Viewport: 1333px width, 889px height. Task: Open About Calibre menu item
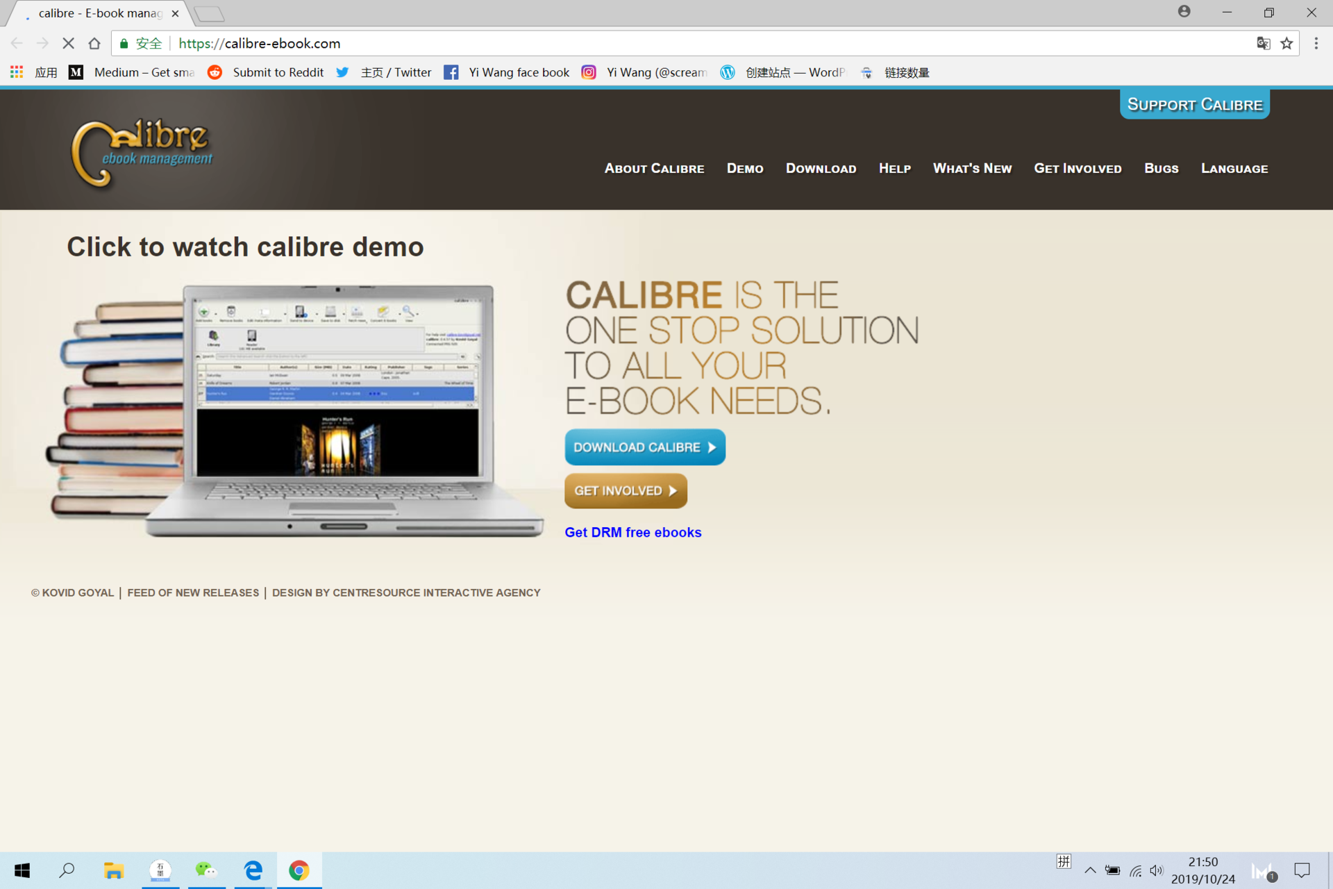(x=654, y=168)
